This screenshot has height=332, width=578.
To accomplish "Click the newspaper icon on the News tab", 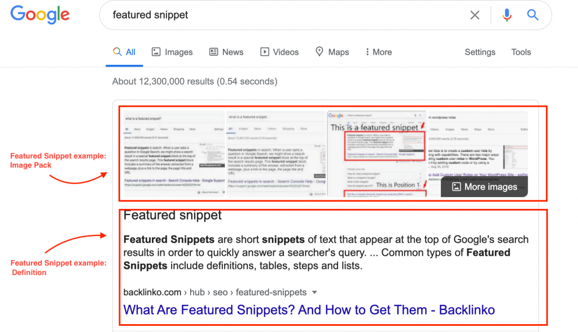I will [x=213, y=52].
